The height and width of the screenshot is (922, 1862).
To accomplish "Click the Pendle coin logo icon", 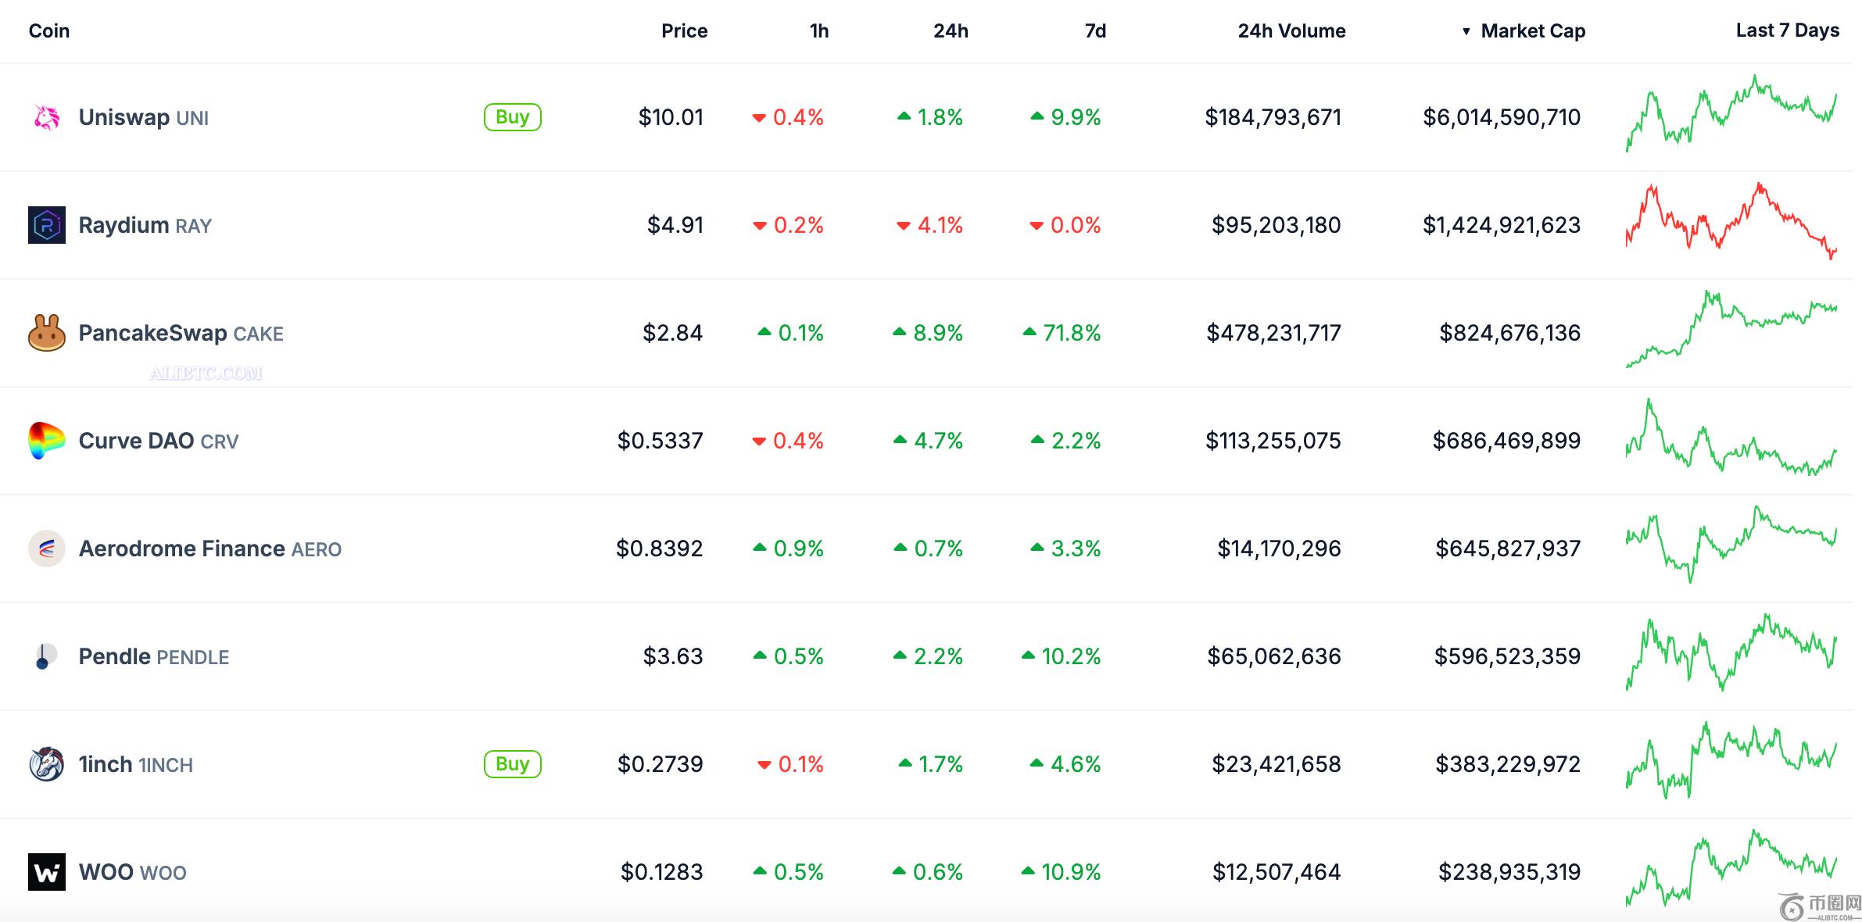I will [x=45, y=656].
